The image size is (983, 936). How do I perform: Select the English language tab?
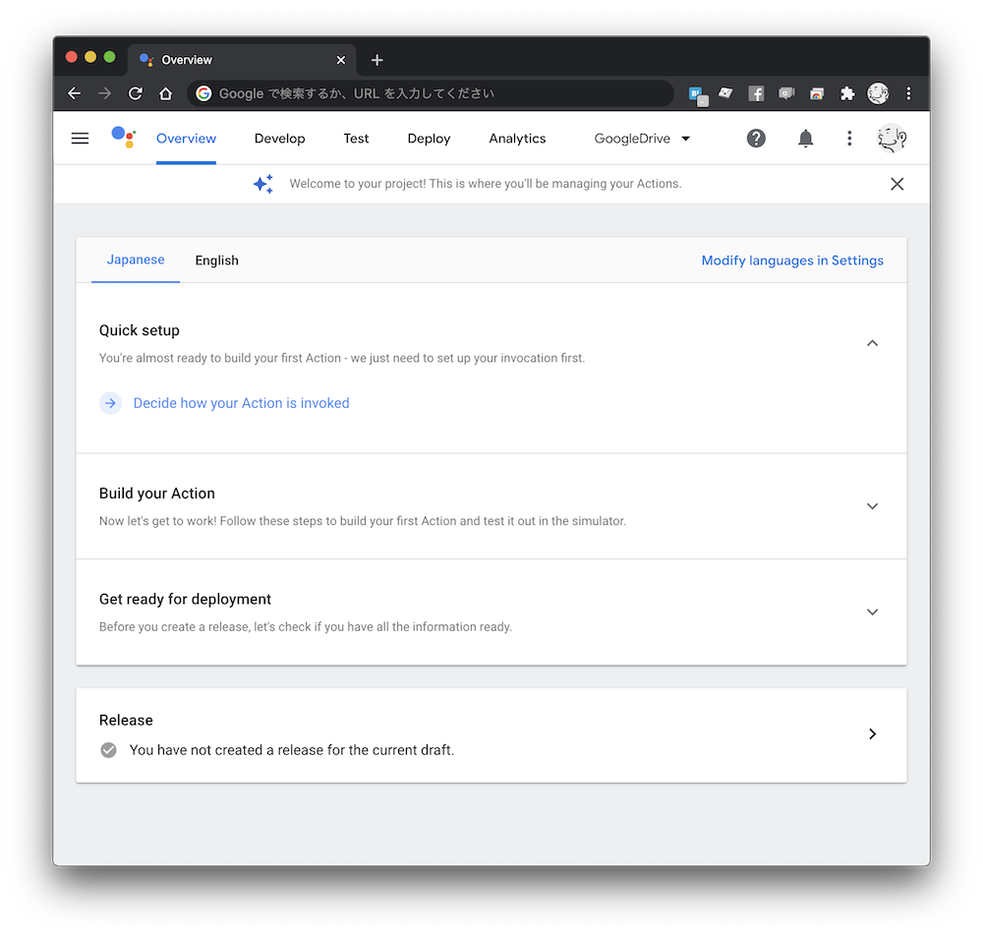(217, 261)
